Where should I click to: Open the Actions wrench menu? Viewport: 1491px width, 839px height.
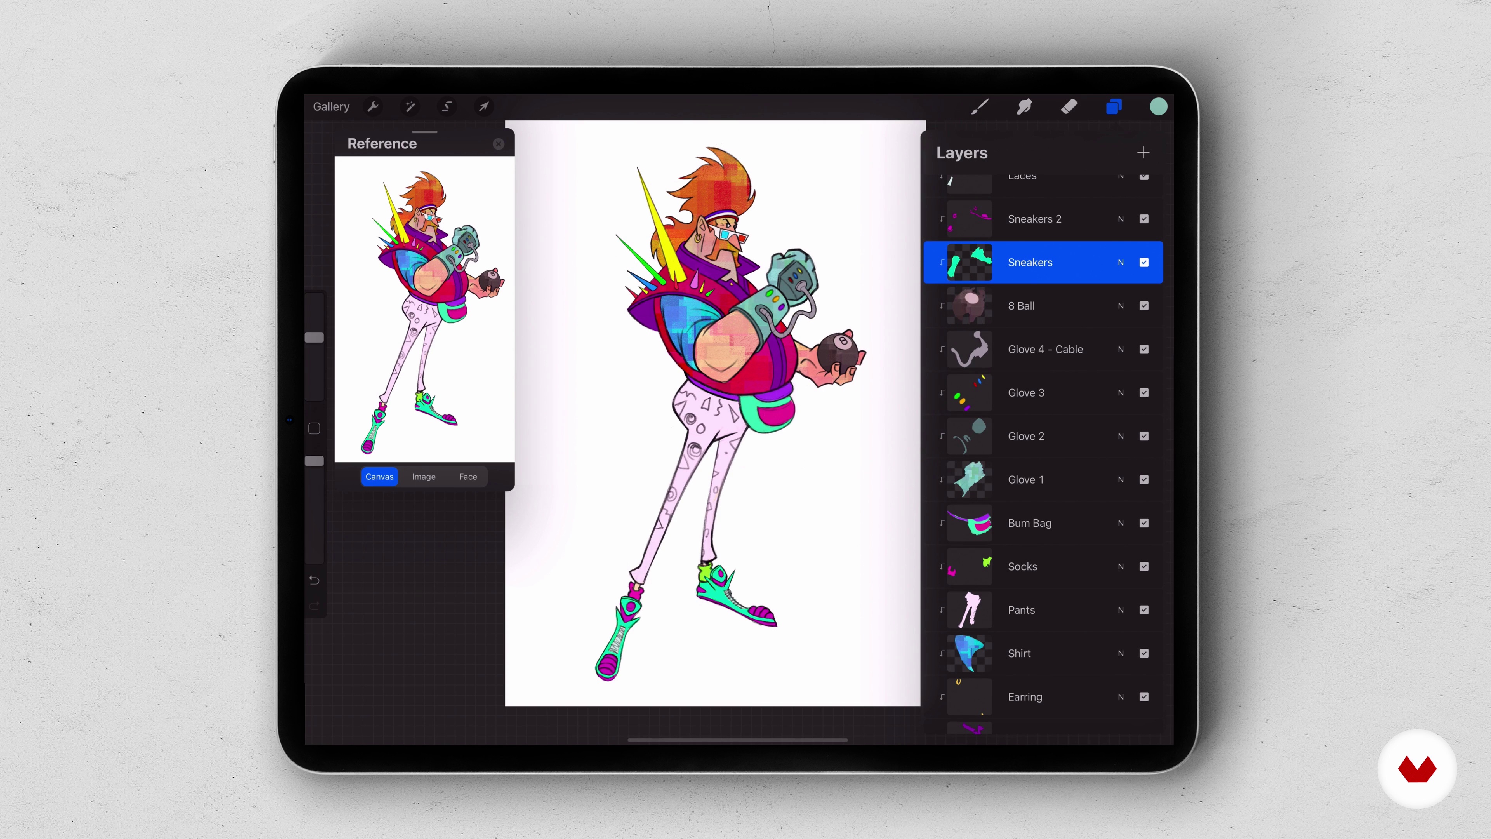point(373,106)
